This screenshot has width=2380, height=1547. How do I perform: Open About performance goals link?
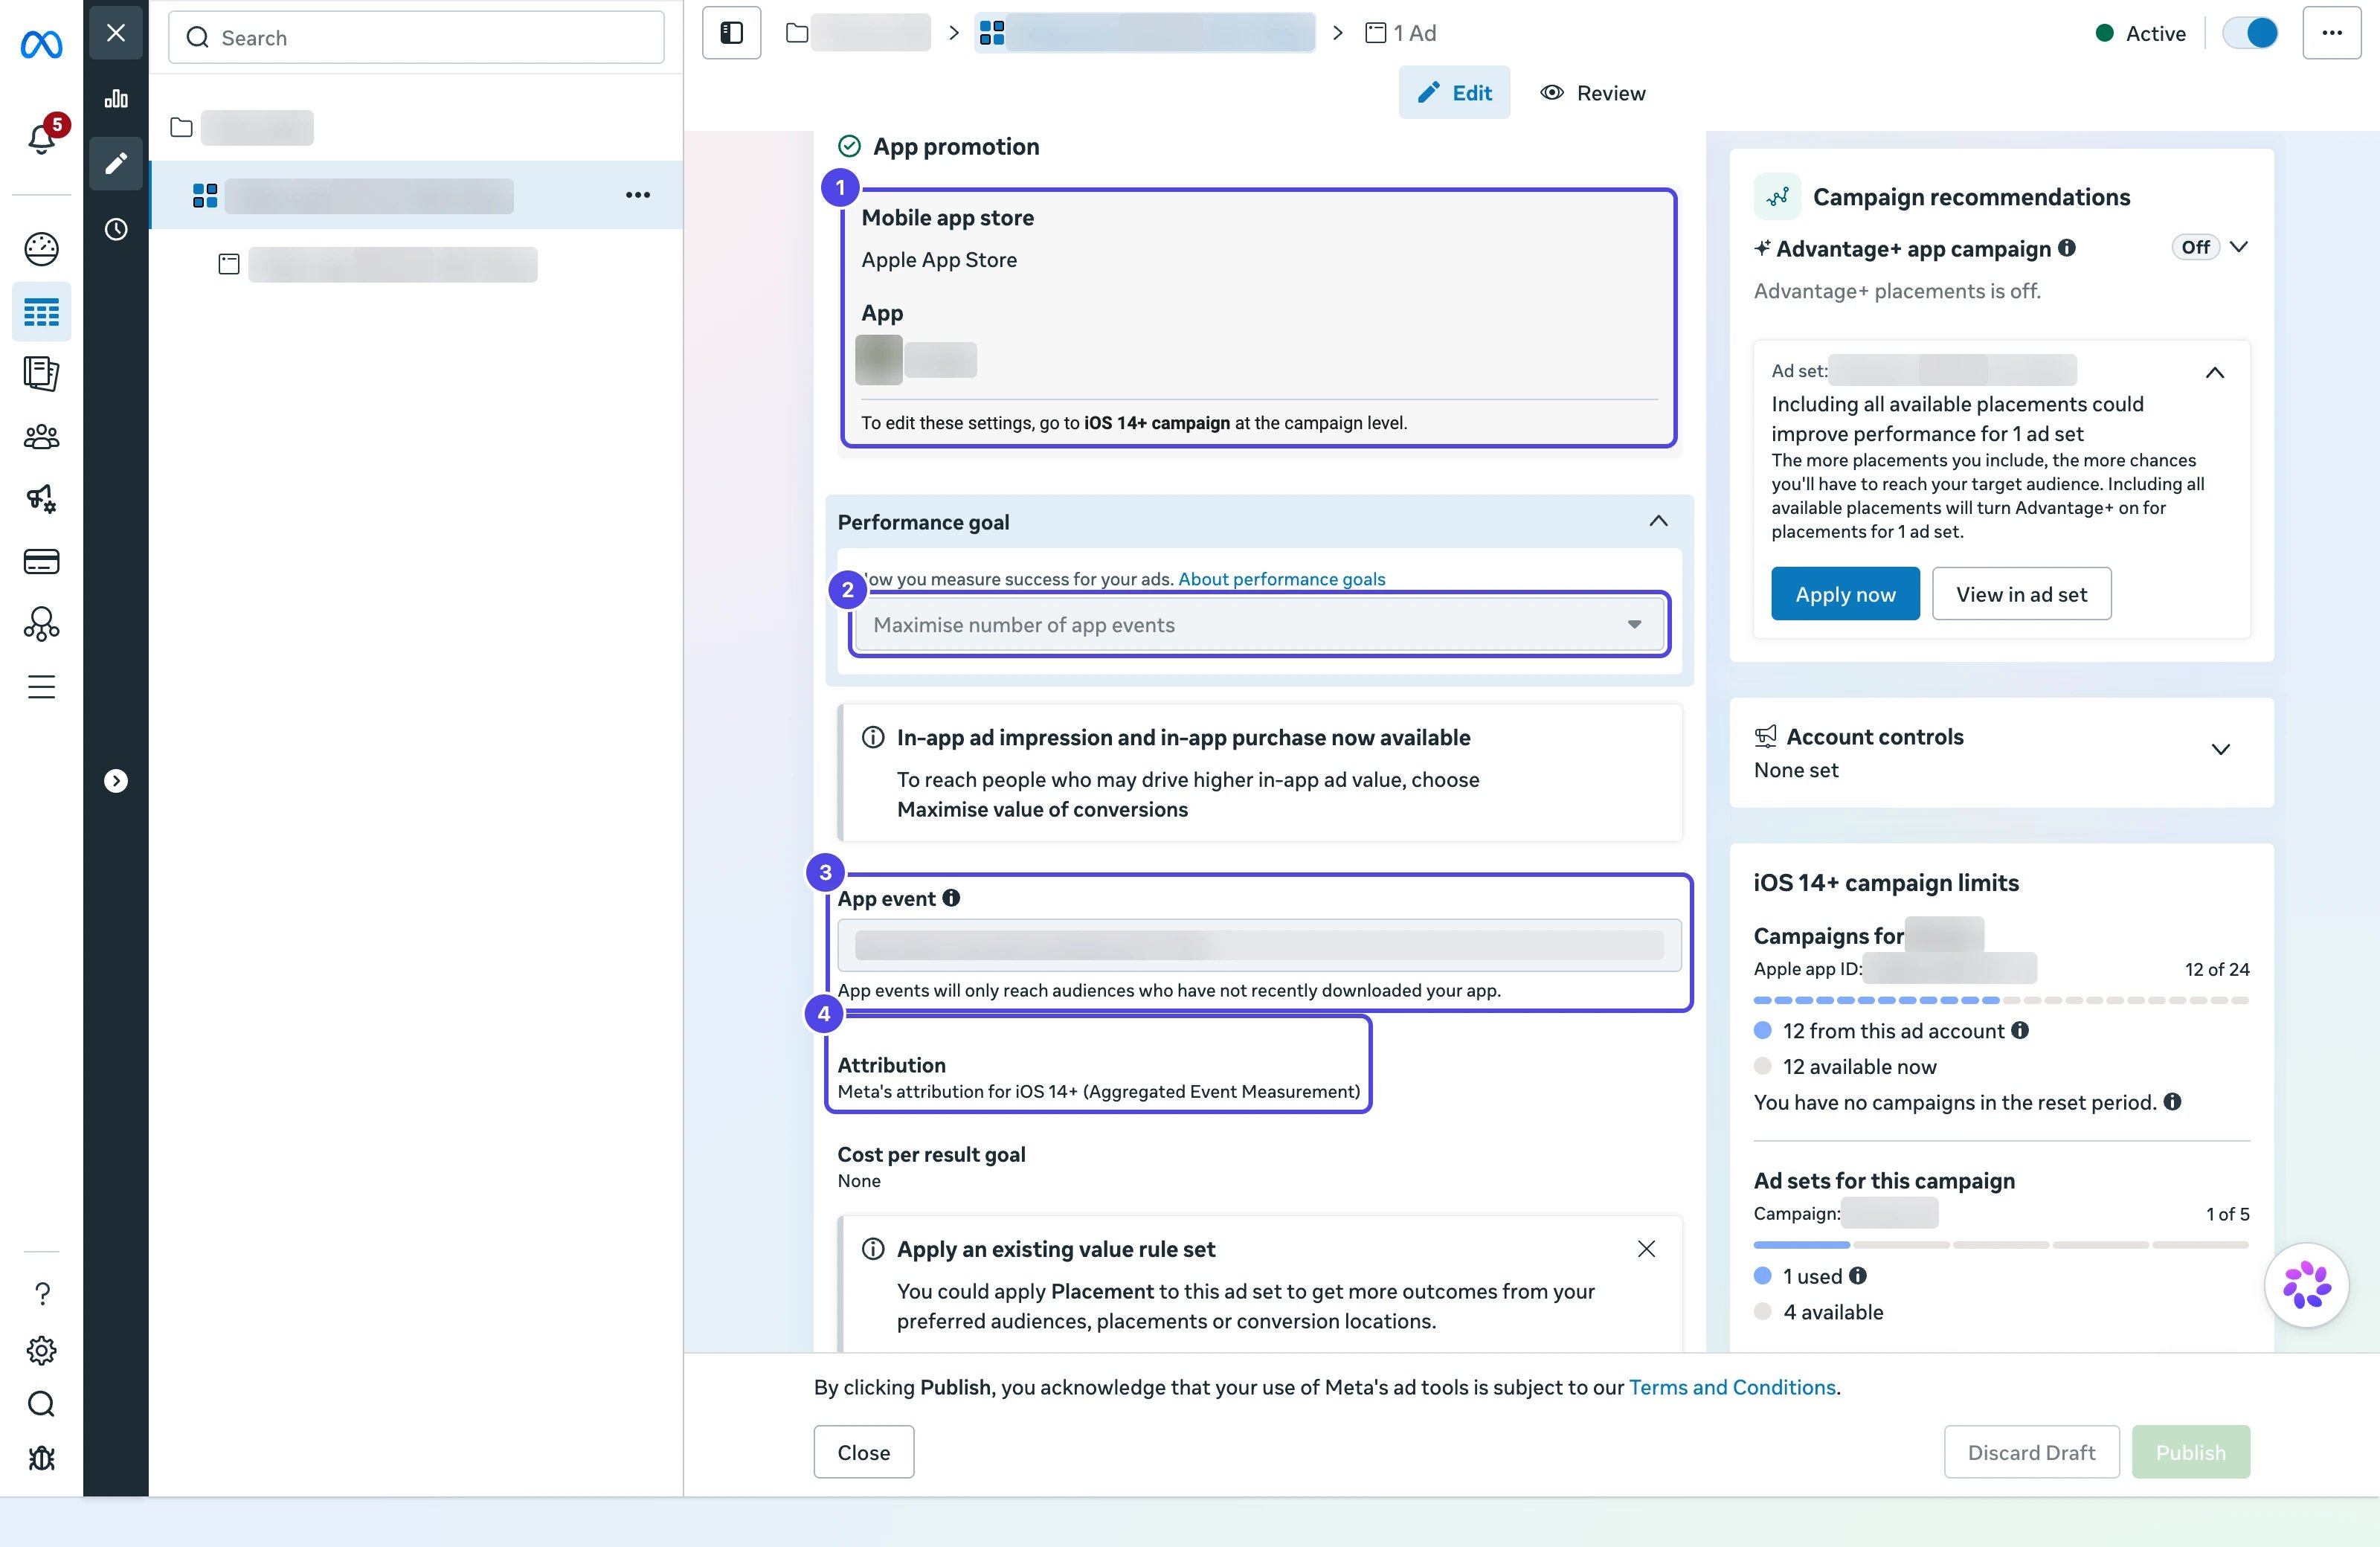[x=1281, y=579]
